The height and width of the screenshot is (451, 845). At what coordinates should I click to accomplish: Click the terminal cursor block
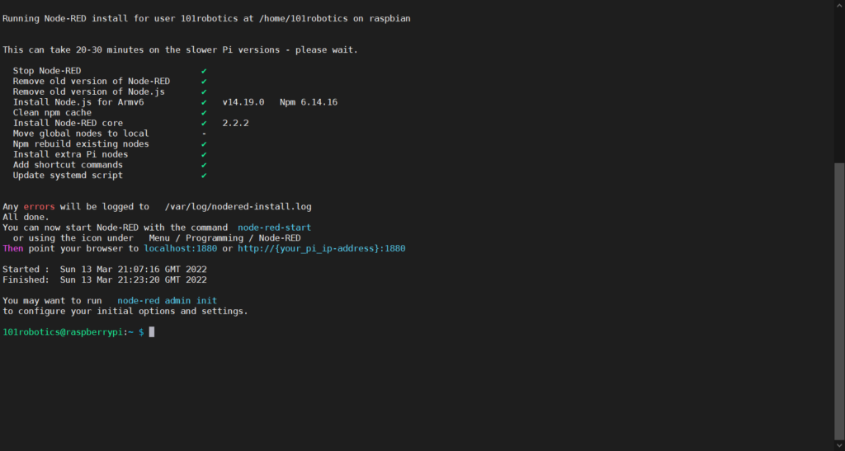(x=152, y=332)
